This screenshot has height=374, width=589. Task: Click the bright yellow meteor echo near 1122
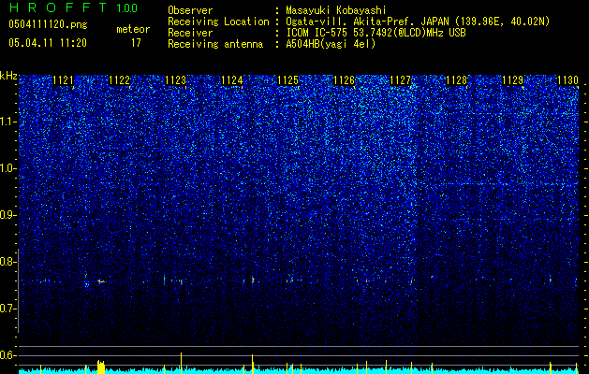[100, 281]
